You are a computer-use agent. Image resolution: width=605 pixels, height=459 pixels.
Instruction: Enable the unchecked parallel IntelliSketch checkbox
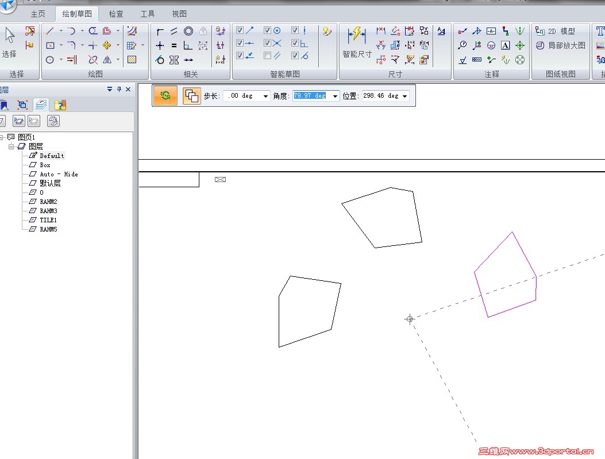[x=267, y=56]
